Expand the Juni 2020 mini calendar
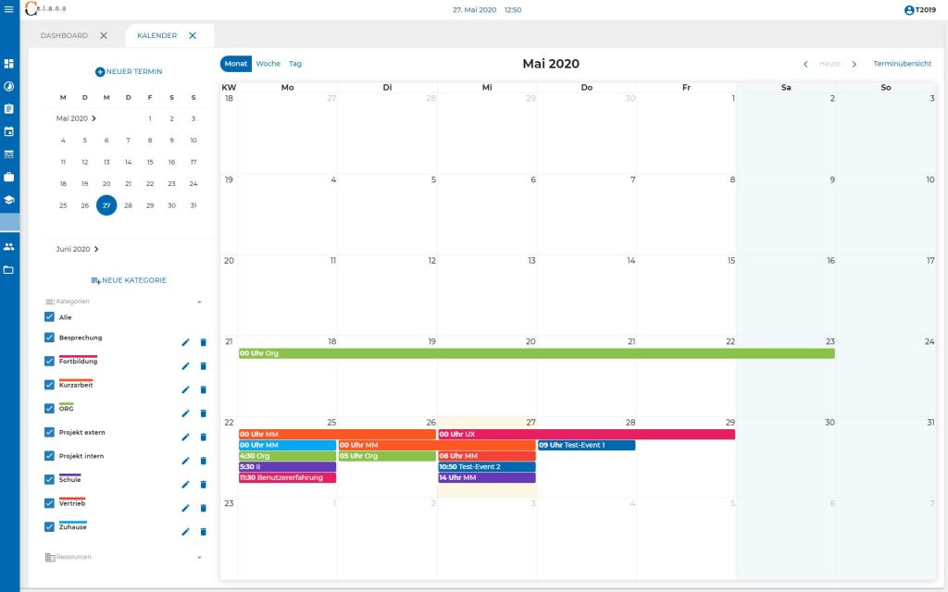 [96, 249]
